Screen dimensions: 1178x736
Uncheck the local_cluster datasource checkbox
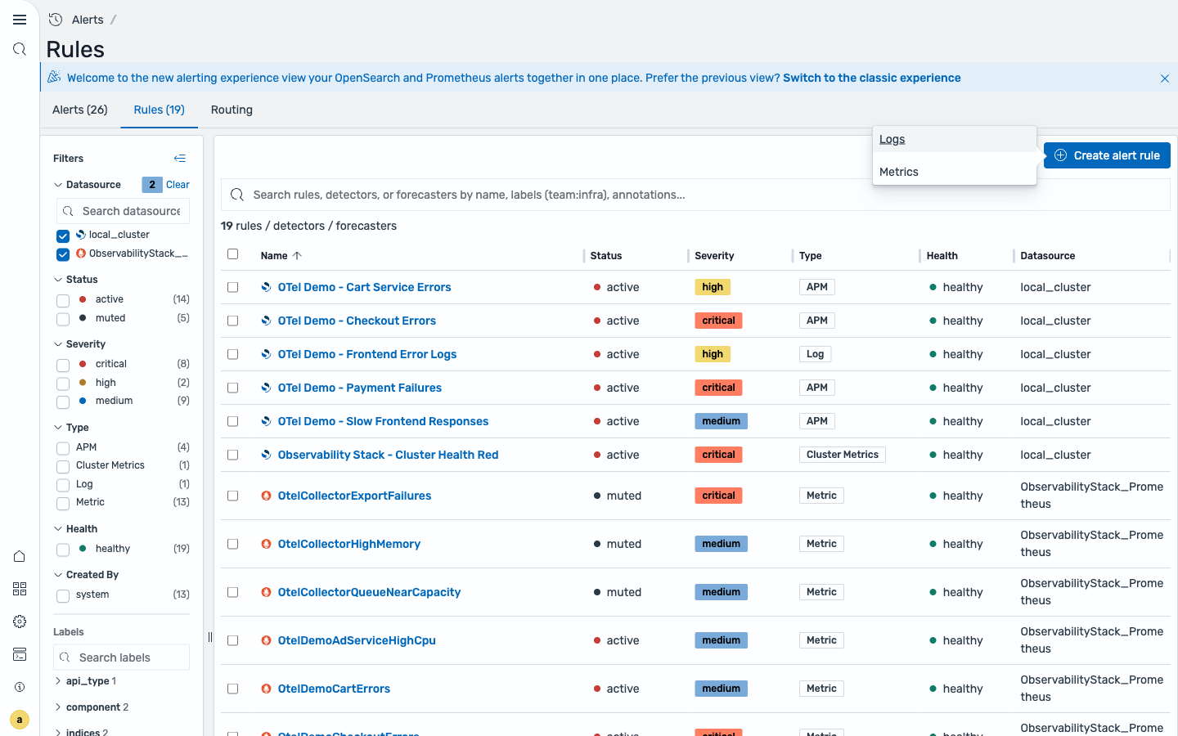(63, 236)
